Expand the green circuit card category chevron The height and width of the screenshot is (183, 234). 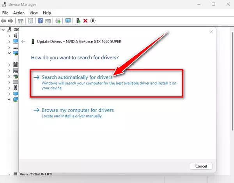tap(9, 76)
